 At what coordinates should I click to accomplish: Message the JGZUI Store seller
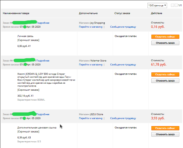click(123, 118)
